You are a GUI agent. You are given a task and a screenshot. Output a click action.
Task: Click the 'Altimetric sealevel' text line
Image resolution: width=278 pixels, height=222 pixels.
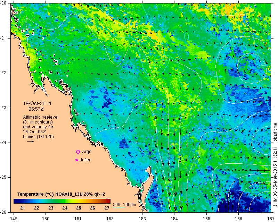pos(41,117)
